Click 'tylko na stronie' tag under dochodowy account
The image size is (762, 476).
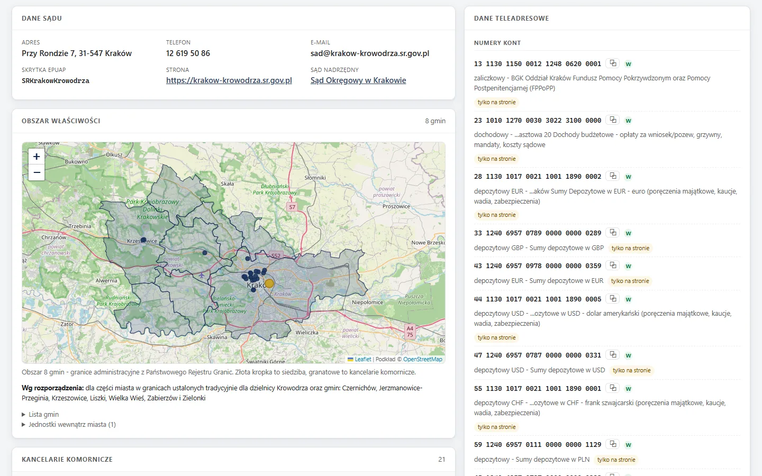point(496,159)
